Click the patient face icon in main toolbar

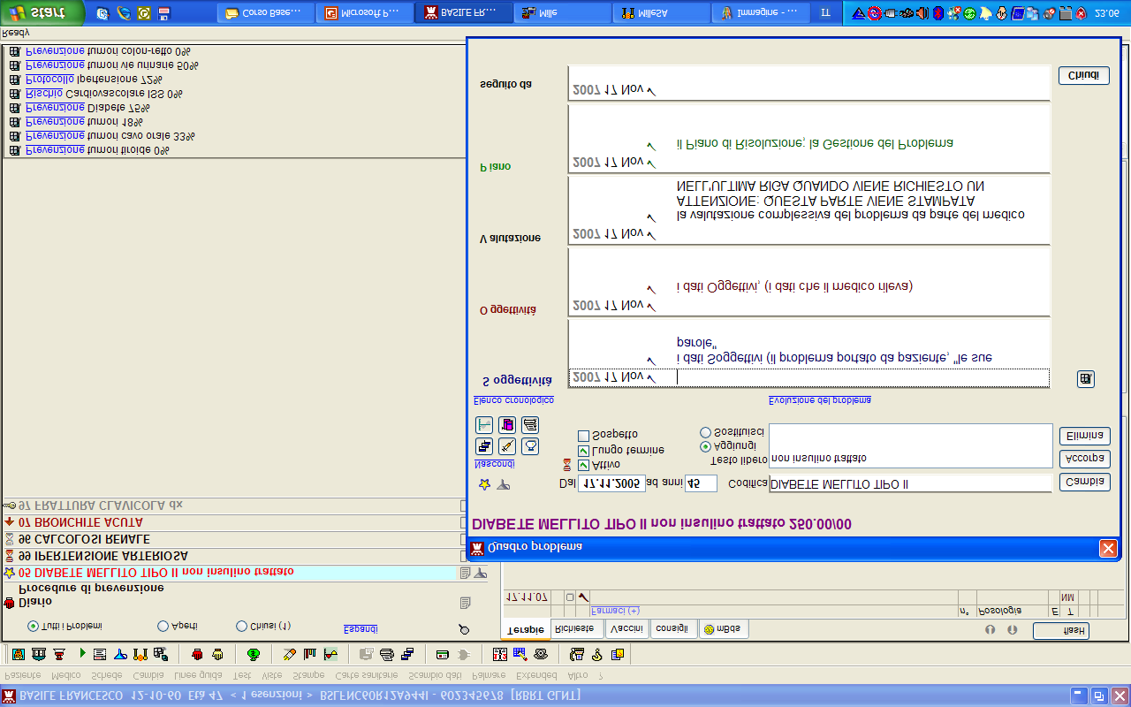tap(19, 654)
